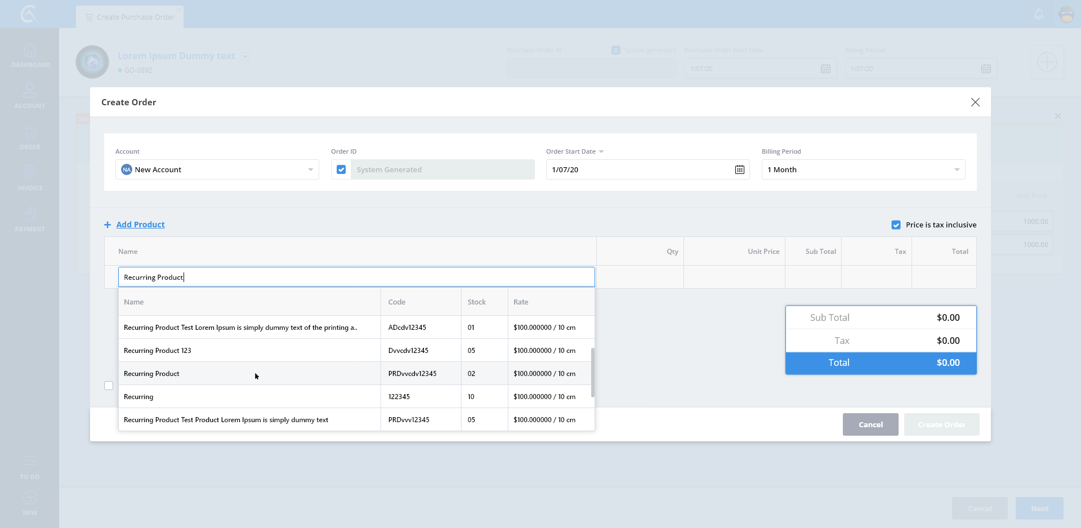Image resolution: width=1081 pixels, height=528 pixels.
Task: Expand the Order Start Date label arrow
Action: (x=601, y=152)
